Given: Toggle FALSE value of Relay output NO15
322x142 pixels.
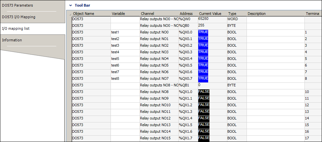Looking at the screenshot, I should (204, 138).
